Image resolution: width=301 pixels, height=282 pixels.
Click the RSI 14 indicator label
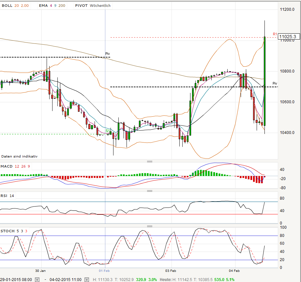[x=7, y=196]
